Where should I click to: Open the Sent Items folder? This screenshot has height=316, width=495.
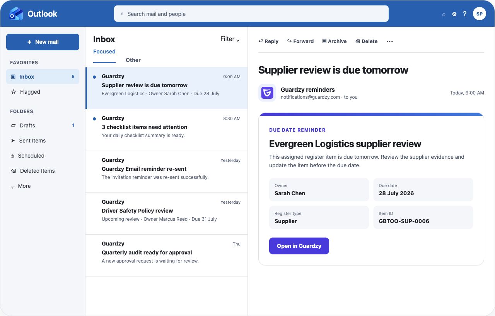coord(43,141)
